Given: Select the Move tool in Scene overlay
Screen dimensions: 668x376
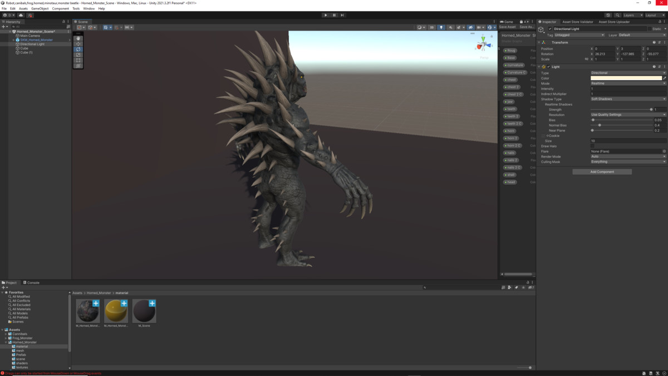Looking at the screenshot, I should (78, 44).
